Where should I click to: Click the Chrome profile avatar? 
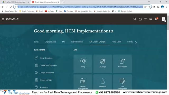click(162, 7)
